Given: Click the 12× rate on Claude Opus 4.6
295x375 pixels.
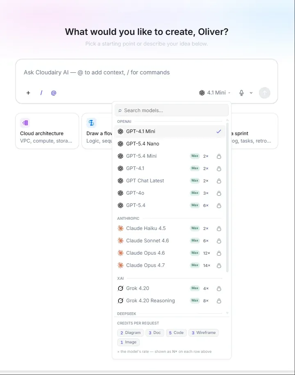Looking at the screenshot, I should 206,253.
